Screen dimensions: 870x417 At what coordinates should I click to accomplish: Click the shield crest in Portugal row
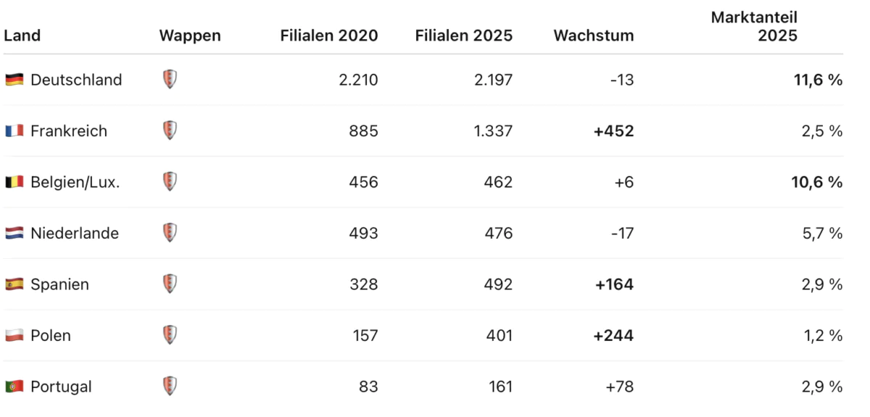(170, 386)
